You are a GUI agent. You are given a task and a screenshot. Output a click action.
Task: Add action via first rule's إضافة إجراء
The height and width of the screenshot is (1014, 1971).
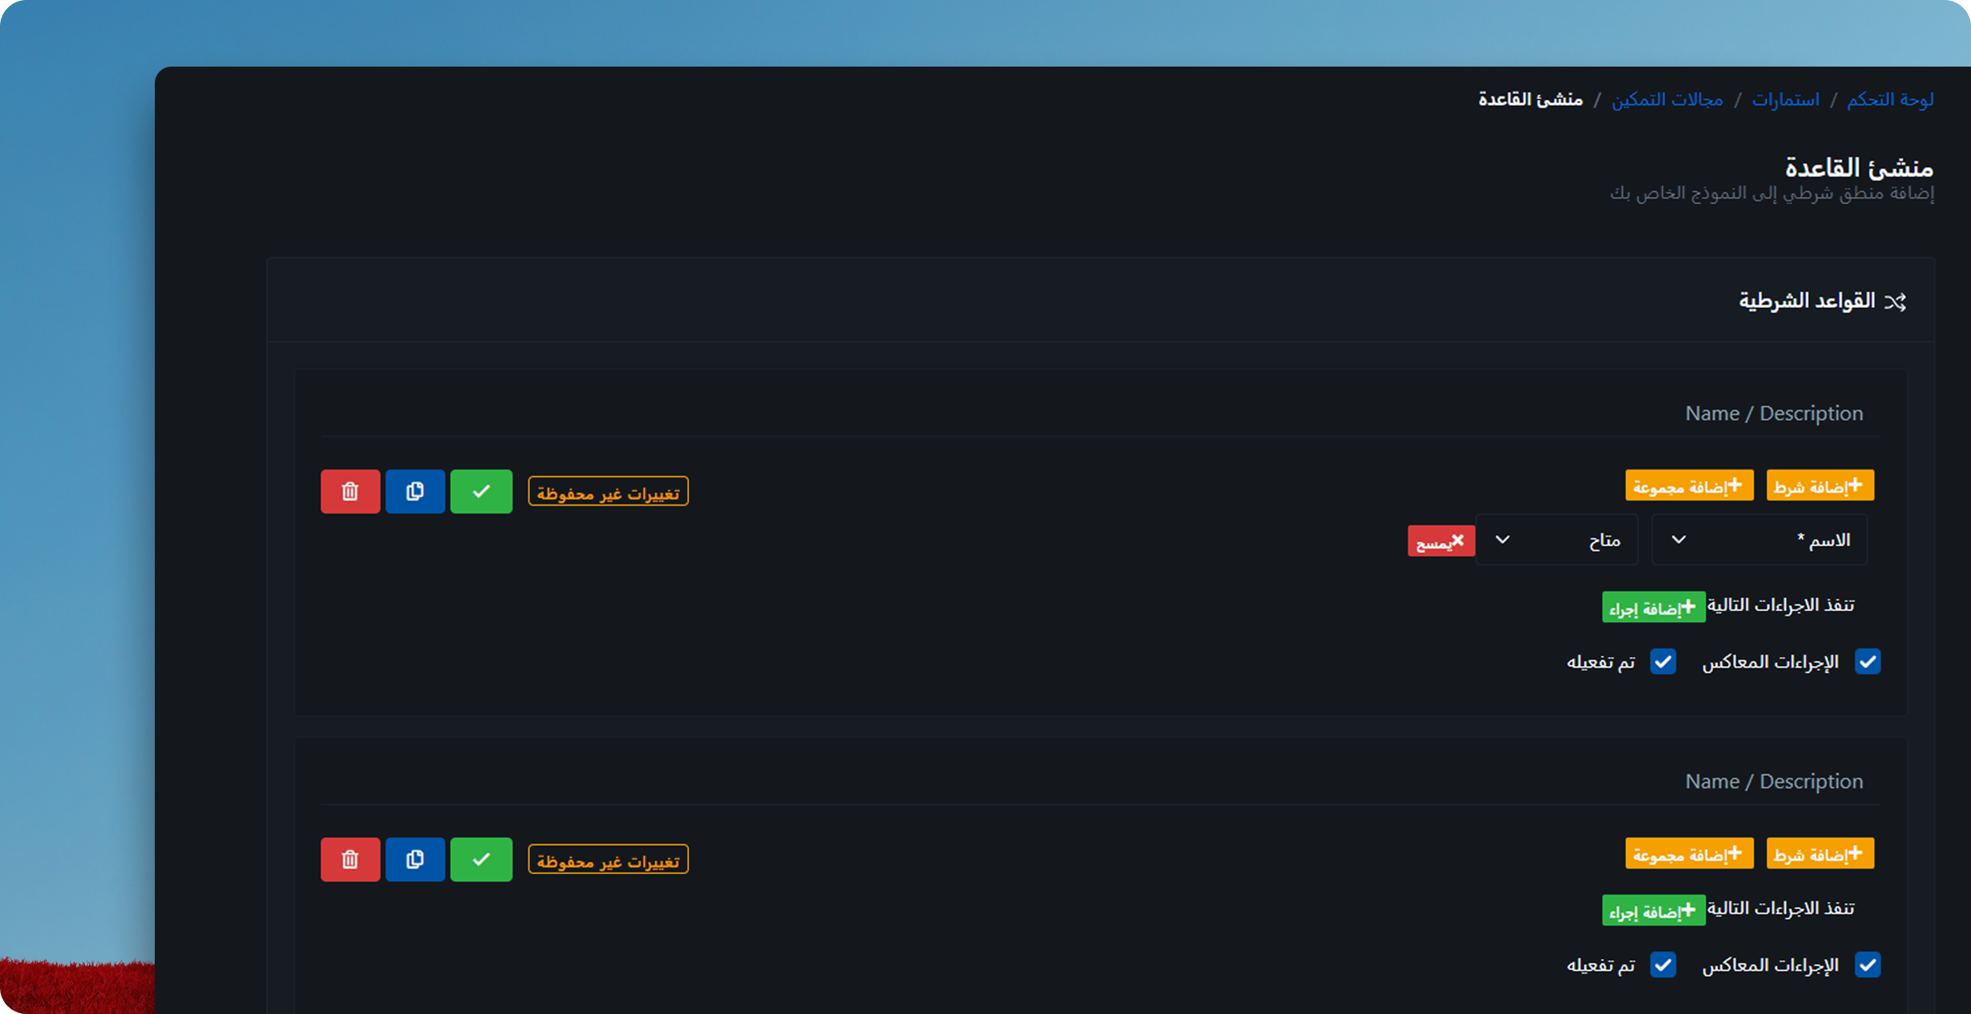(1653, 609)
